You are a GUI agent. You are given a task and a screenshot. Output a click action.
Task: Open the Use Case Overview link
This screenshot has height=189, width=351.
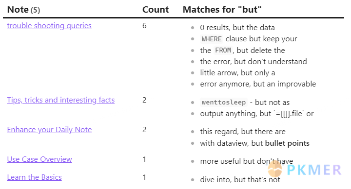coord(39,159)
